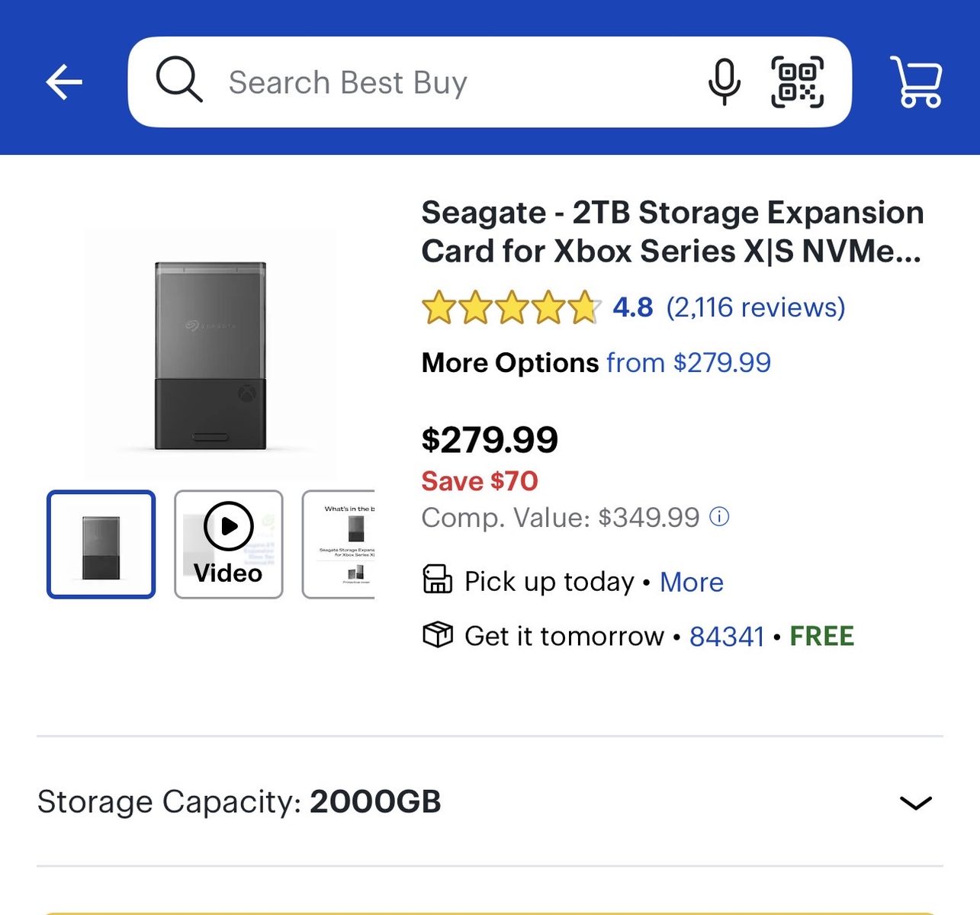Tap the shipping box icon
The width and height of the screenshot is (980, 915).
tap(438, 634)
